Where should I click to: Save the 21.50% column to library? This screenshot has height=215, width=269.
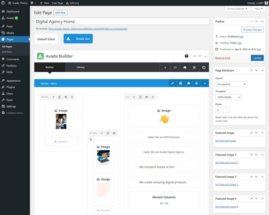[114, 133]
